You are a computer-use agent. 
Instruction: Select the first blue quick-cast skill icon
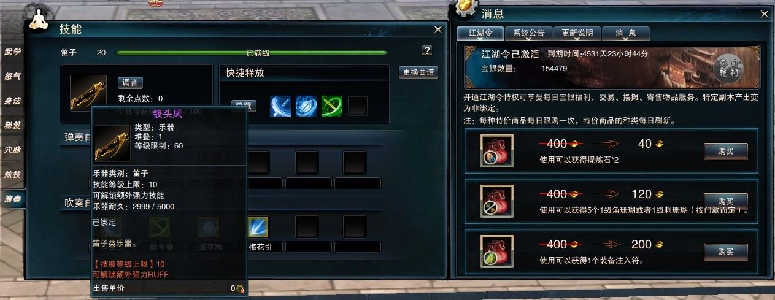click(280, 106)
